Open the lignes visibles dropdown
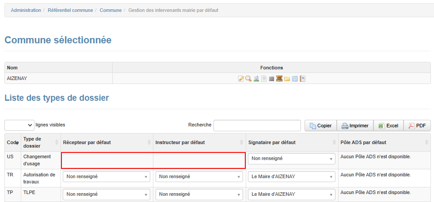Image resolution: width=434 pixels, height=202 pixels. [x=19, y=125]
